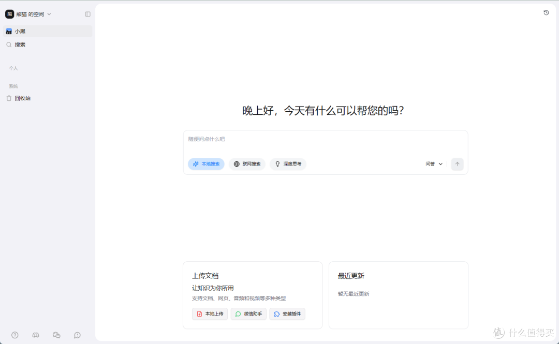Click the 上传文档 heading

tap(205, 276)
